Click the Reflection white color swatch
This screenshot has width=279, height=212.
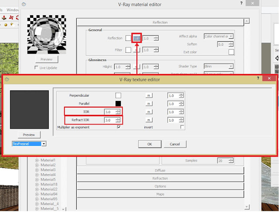click(128, 38)
